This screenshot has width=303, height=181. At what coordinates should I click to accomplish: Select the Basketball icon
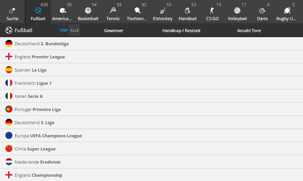(x=88, y=11)
